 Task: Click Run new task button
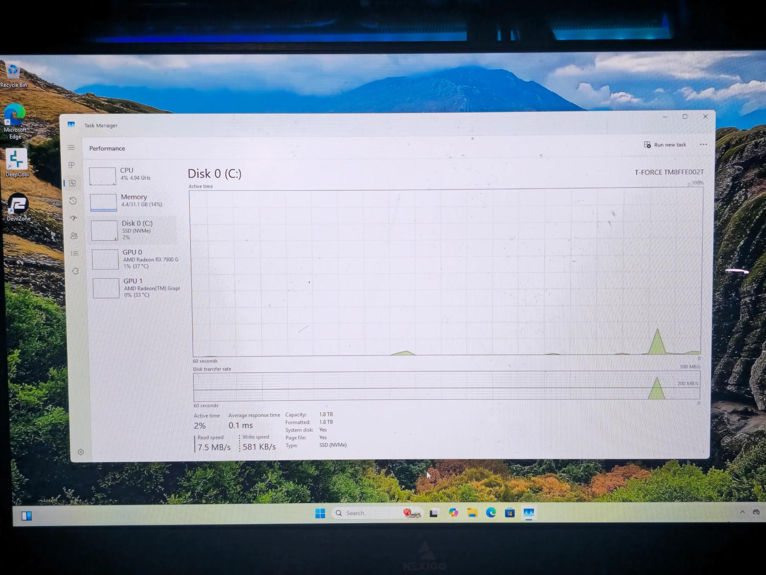point(665,145)
